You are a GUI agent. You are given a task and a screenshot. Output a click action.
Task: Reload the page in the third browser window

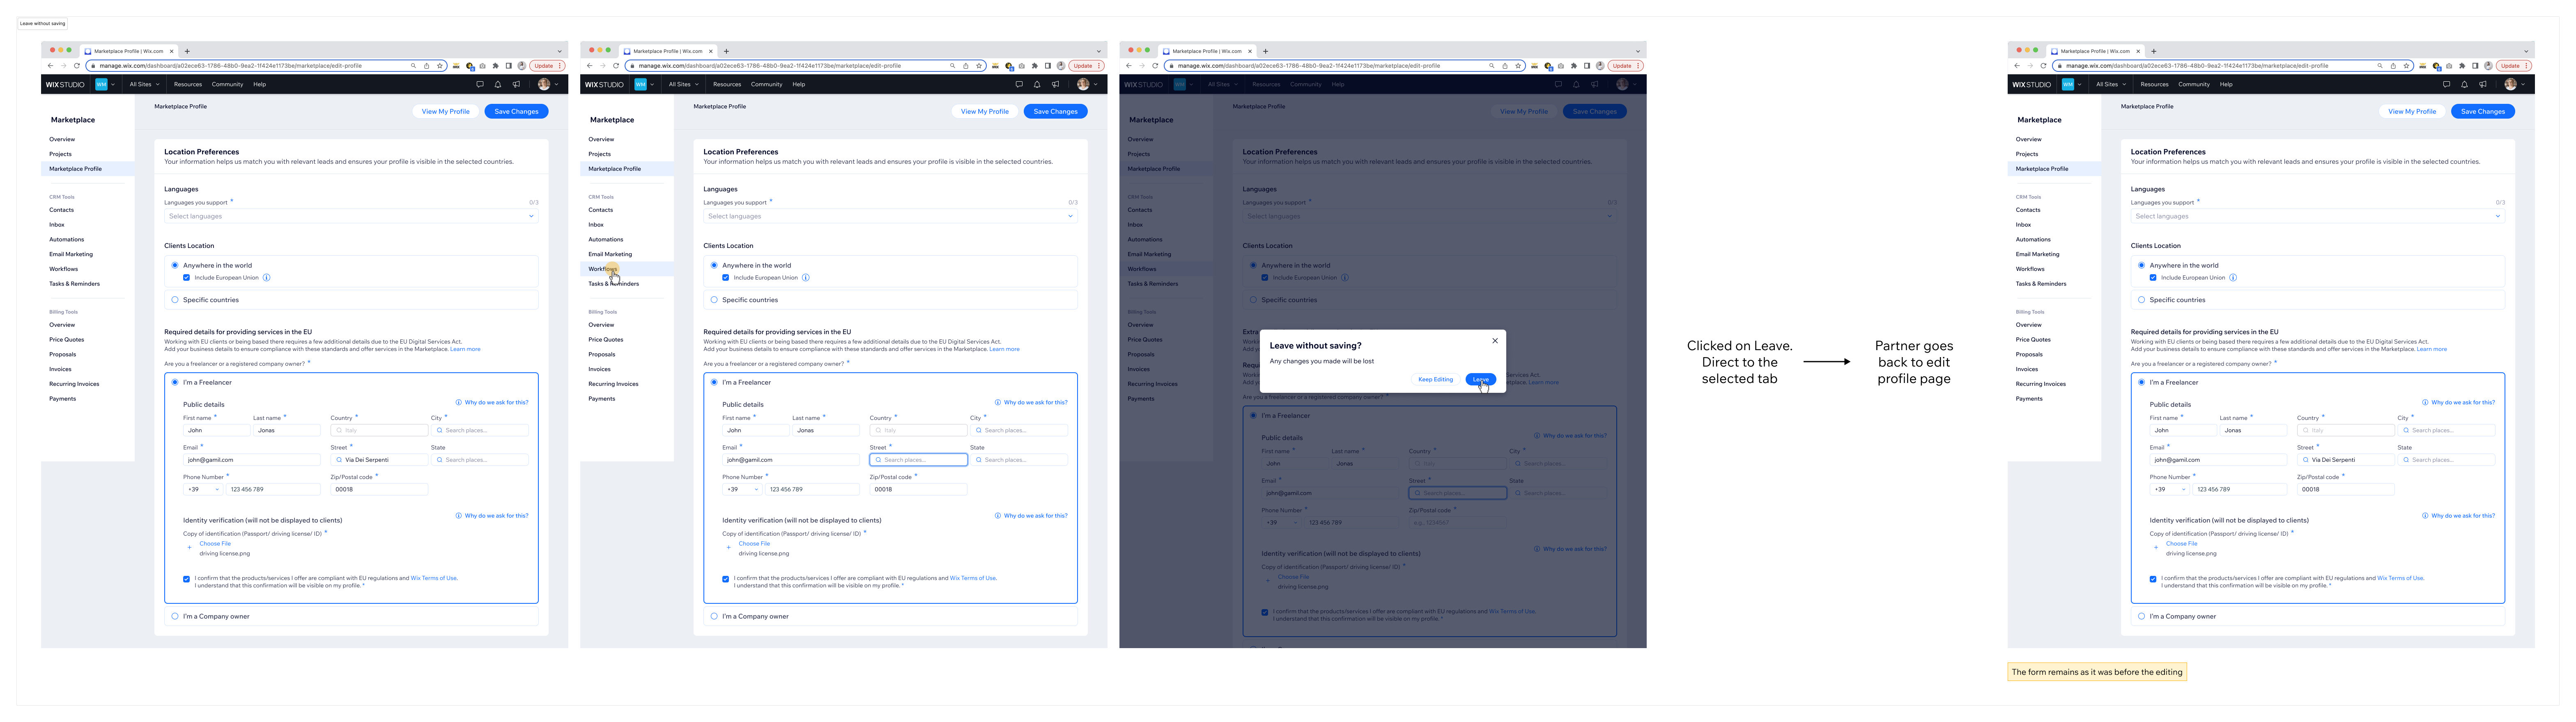1155,66
